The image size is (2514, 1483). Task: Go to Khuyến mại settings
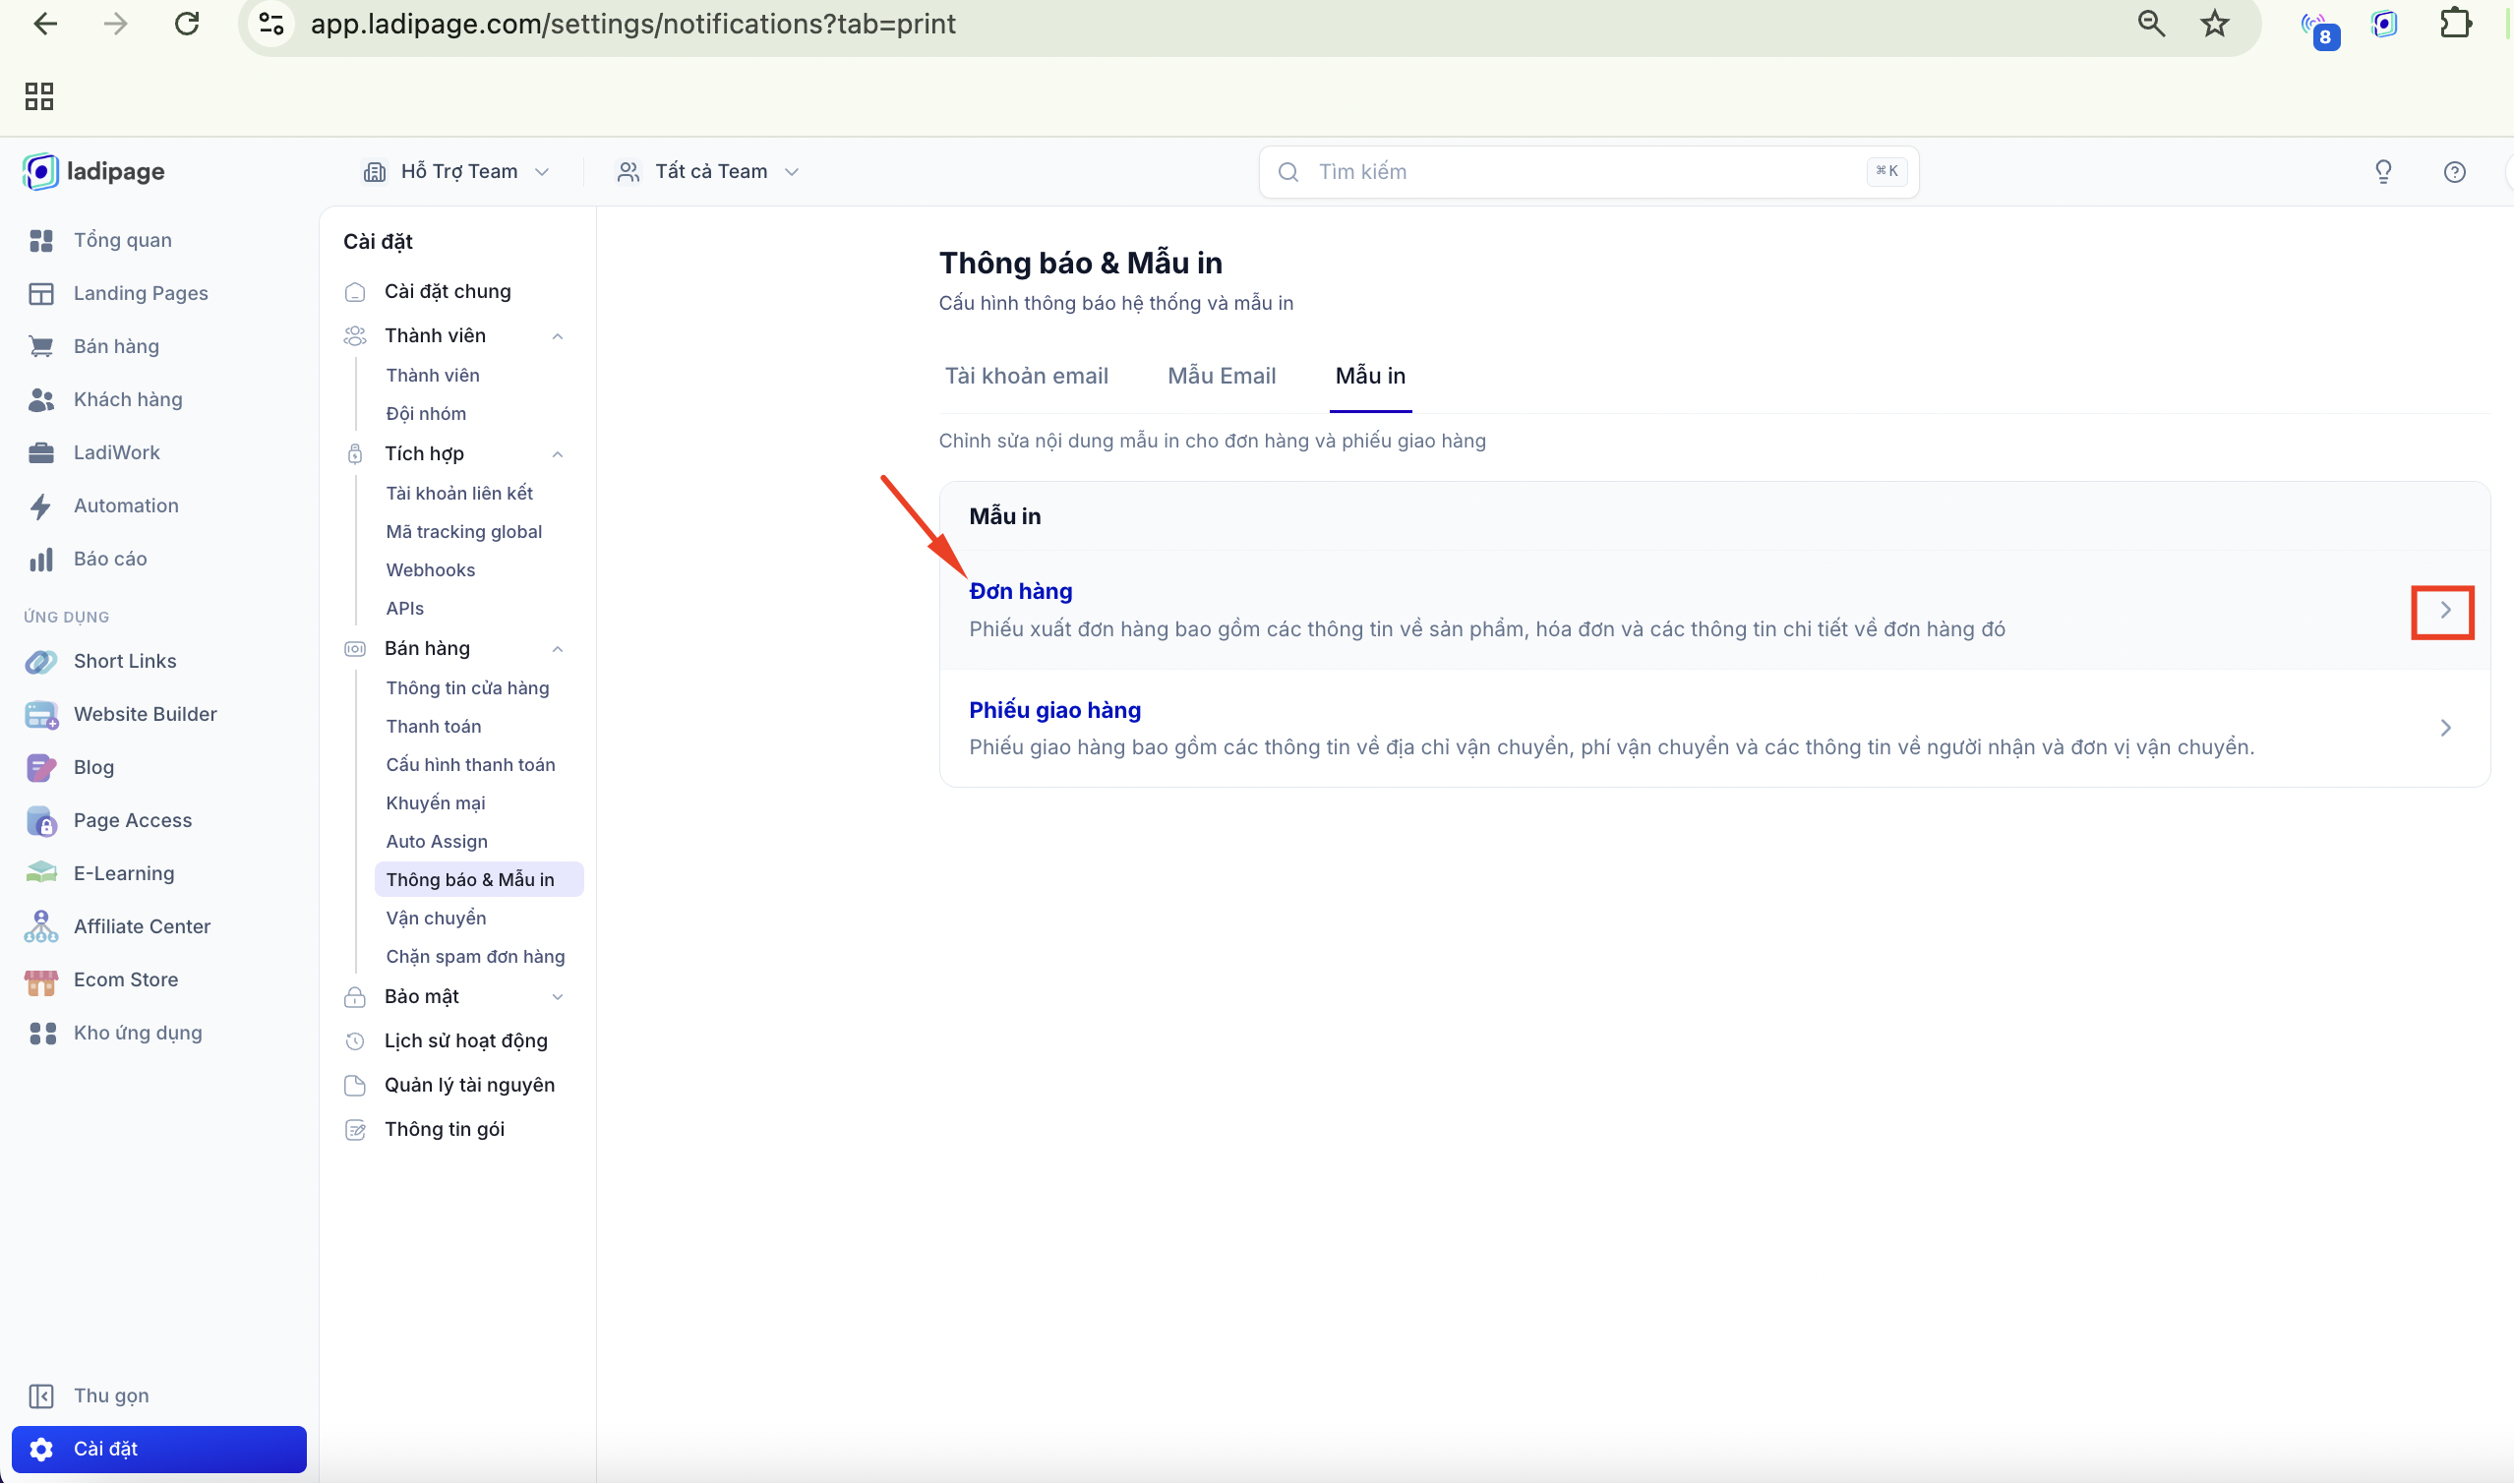pyautogui.click(x=436, y=802)
